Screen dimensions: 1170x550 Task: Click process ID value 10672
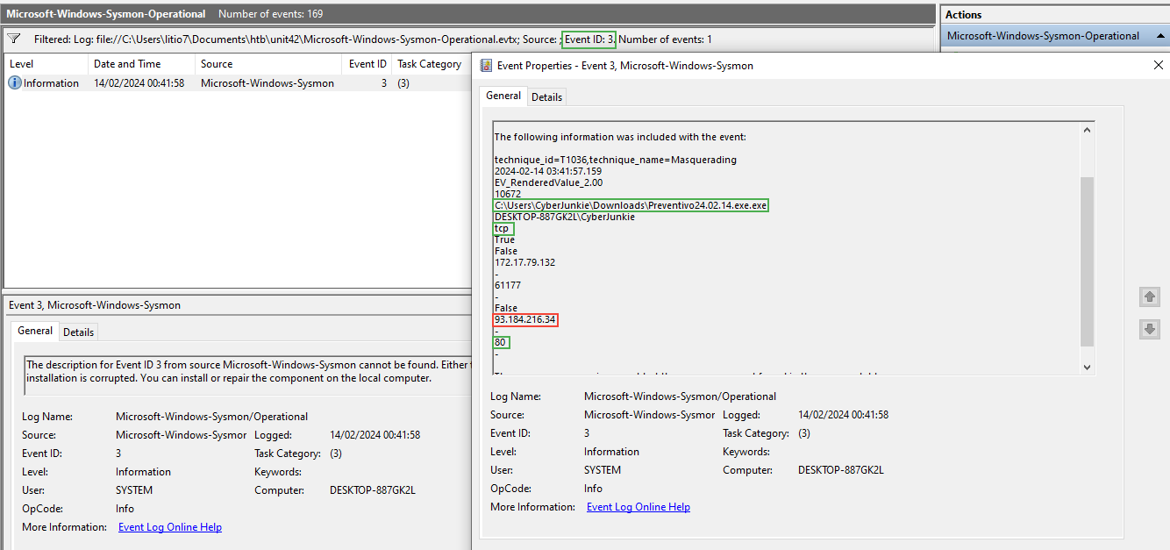coord(508,194)
